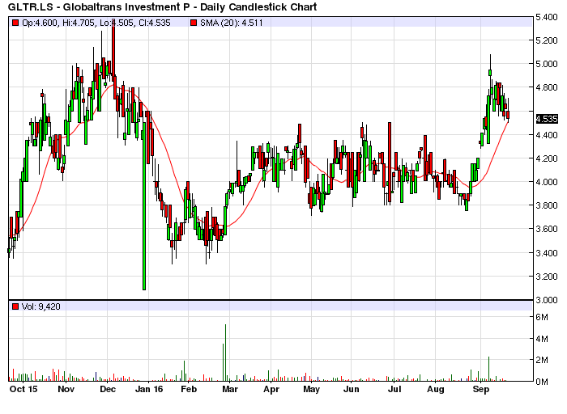
Task: Click the 3.600 price axis label
Action: 547,229
